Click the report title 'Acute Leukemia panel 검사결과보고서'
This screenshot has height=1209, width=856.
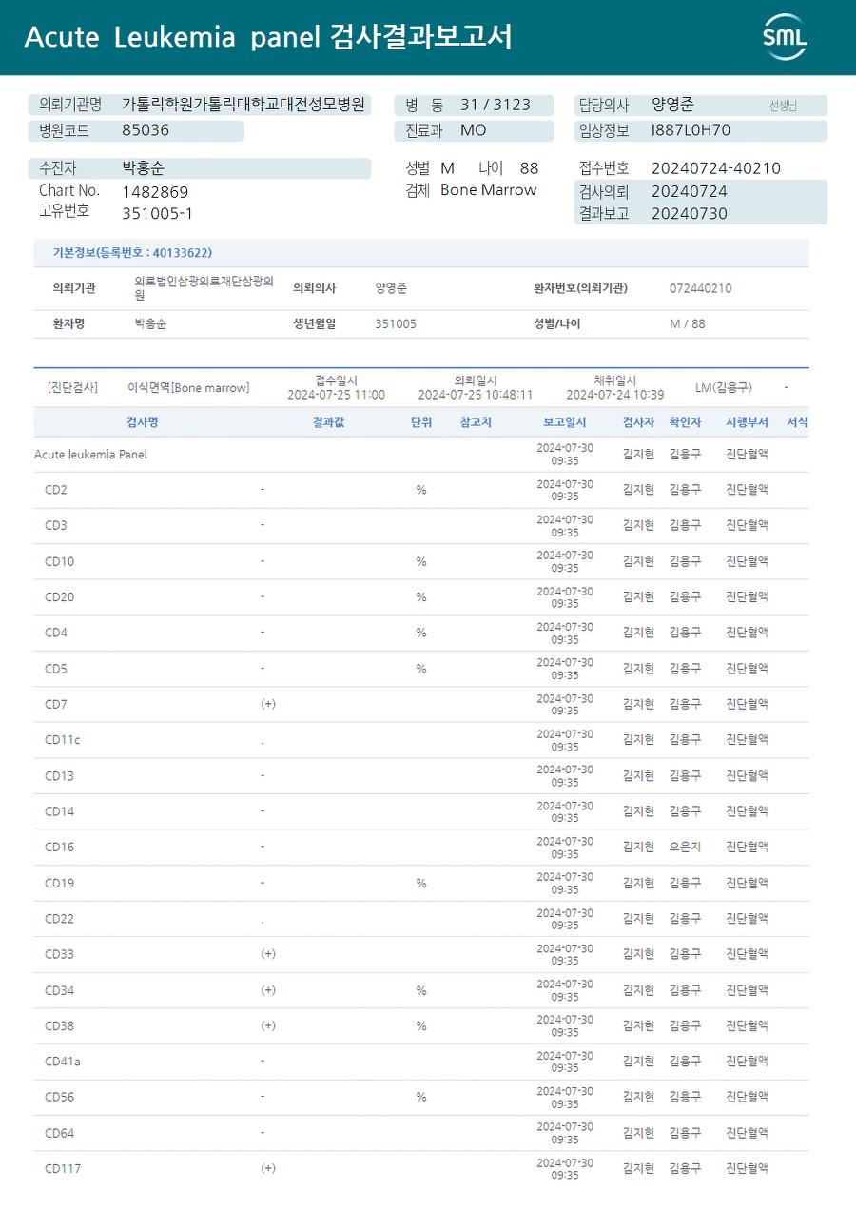(268, 37)
